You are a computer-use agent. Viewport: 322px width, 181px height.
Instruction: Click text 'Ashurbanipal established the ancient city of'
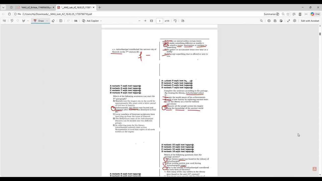[x=136, y=50]
